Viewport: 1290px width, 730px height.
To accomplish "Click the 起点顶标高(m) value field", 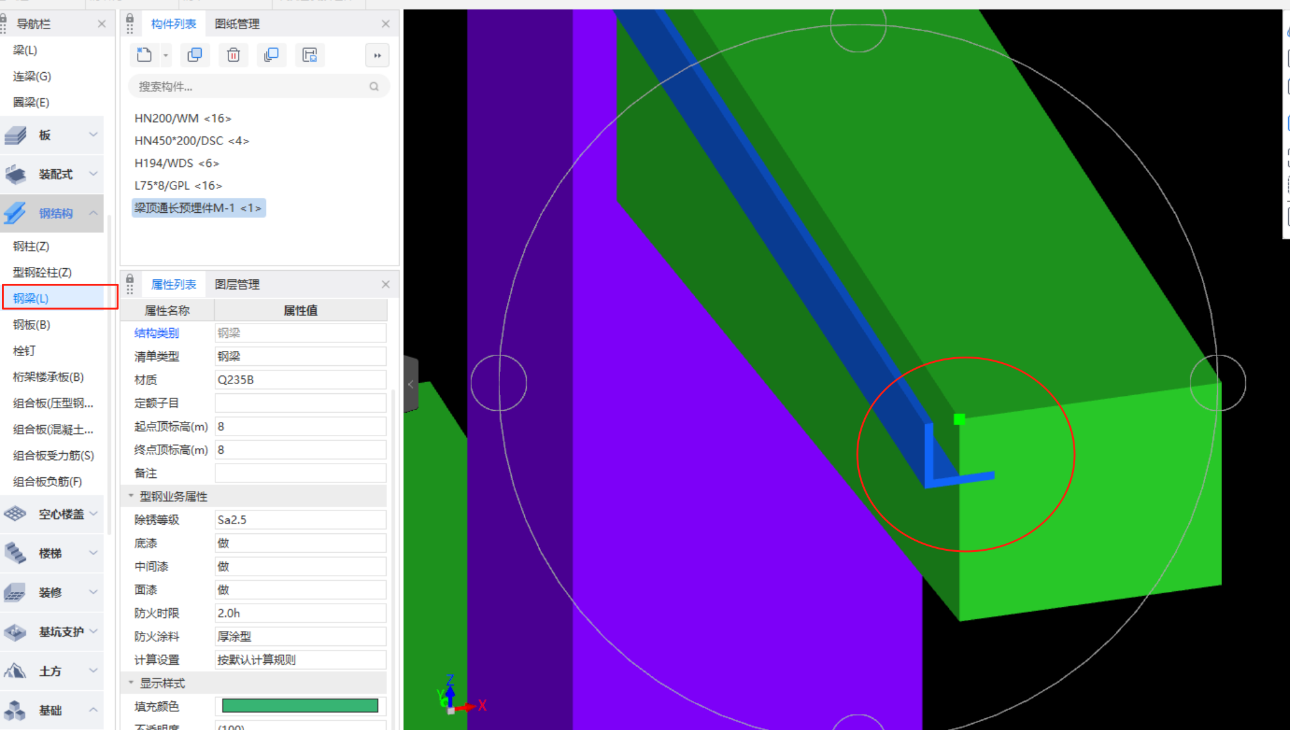I will pos(301,426).
